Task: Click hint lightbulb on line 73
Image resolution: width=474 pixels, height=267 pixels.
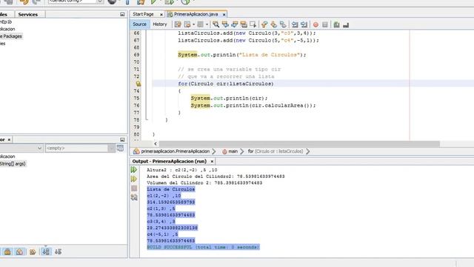Action: [138, 84]
